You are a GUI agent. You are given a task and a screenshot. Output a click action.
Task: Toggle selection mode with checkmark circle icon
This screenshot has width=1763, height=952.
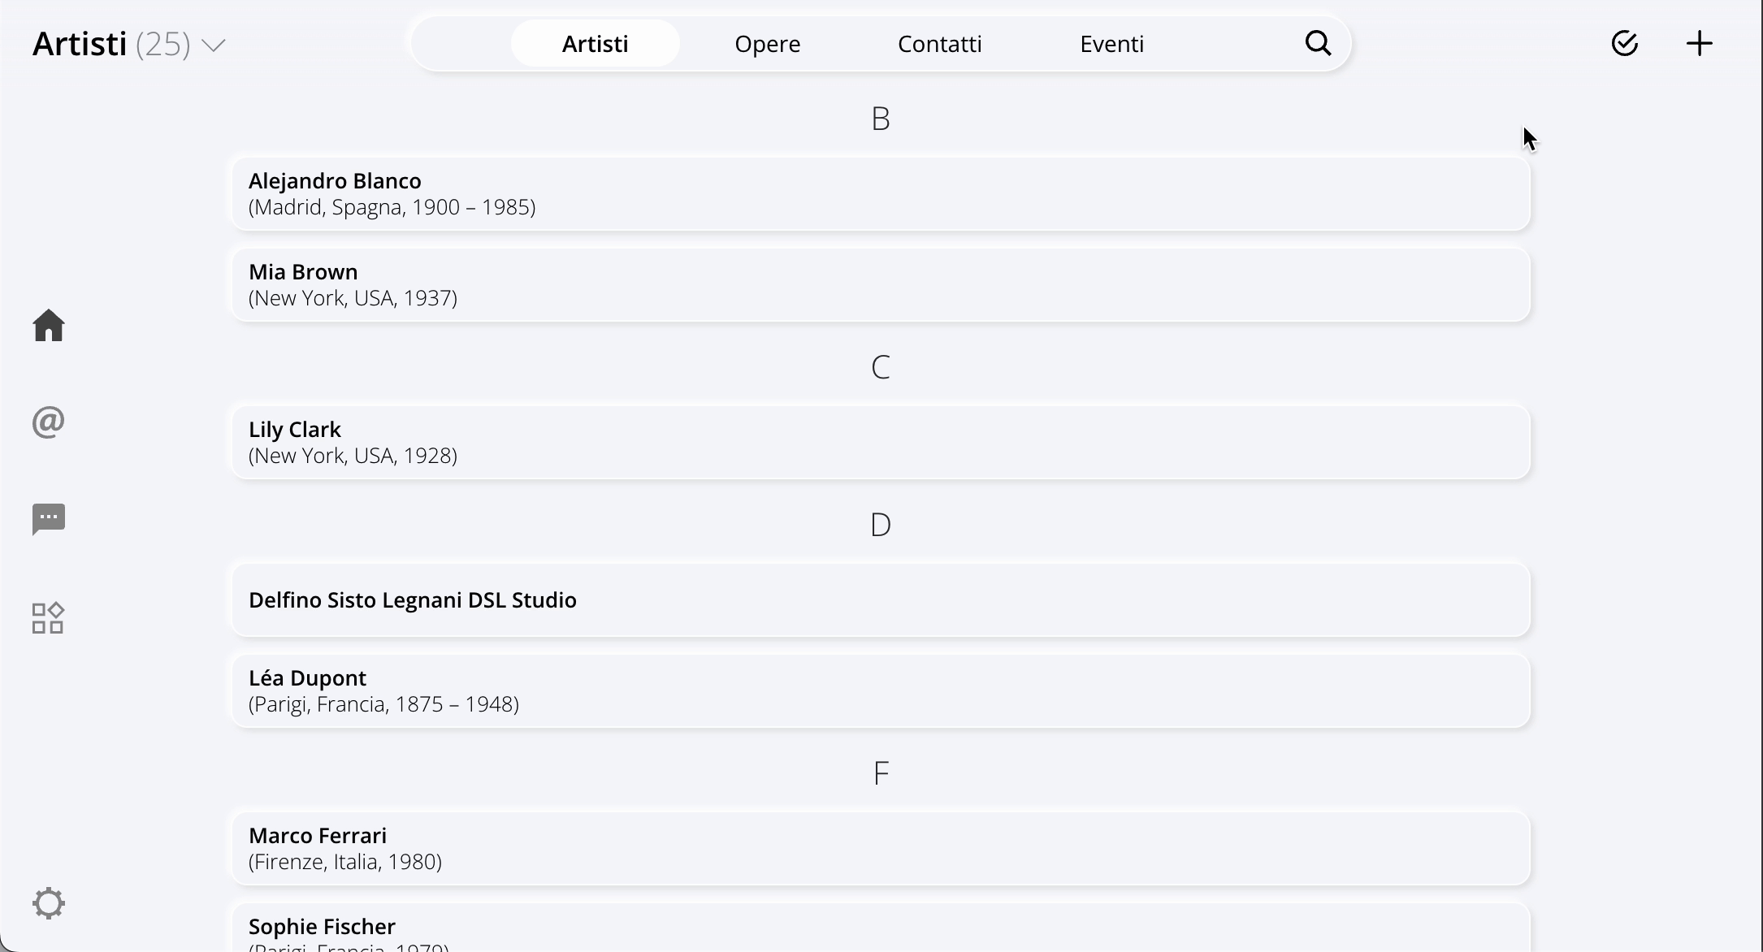click(1625, 43)
